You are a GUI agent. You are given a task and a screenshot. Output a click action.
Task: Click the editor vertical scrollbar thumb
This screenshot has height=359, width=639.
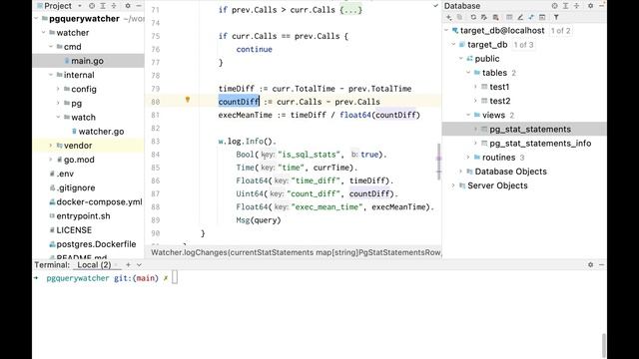(x=439, y=162)
